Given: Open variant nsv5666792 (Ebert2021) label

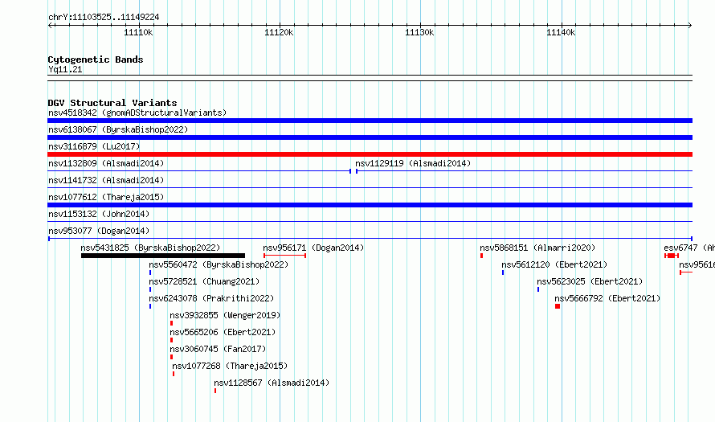Looking at the screenshot, I should 607,298.
